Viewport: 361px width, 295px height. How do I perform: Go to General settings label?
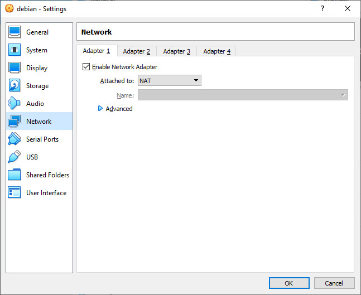pyautogui.click(x=37, y=32)
